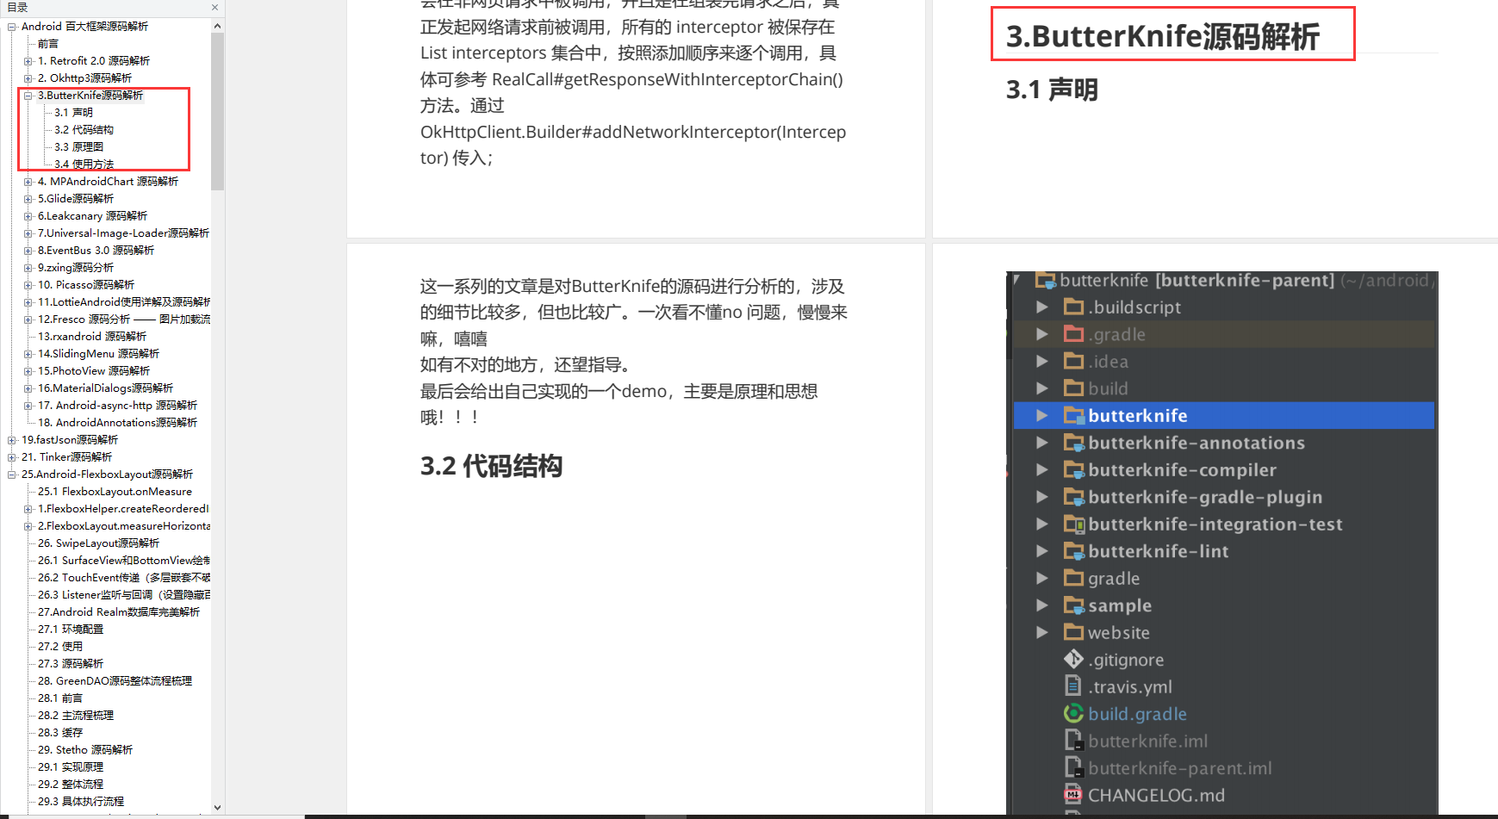Expand the 4. MPAndroidChart 源码解析 node
Image resolution: width=1498 pixels, height=819 pixels.
point(28,182)
